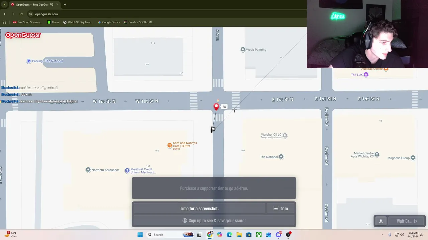
Task: Open the Windows Start menu
Action: [140, 235]
